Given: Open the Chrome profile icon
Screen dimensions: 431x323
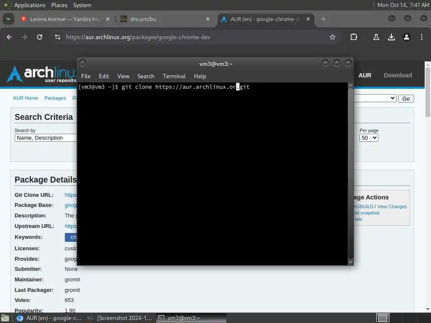Looking at the screenshot, I should (407, 37).
